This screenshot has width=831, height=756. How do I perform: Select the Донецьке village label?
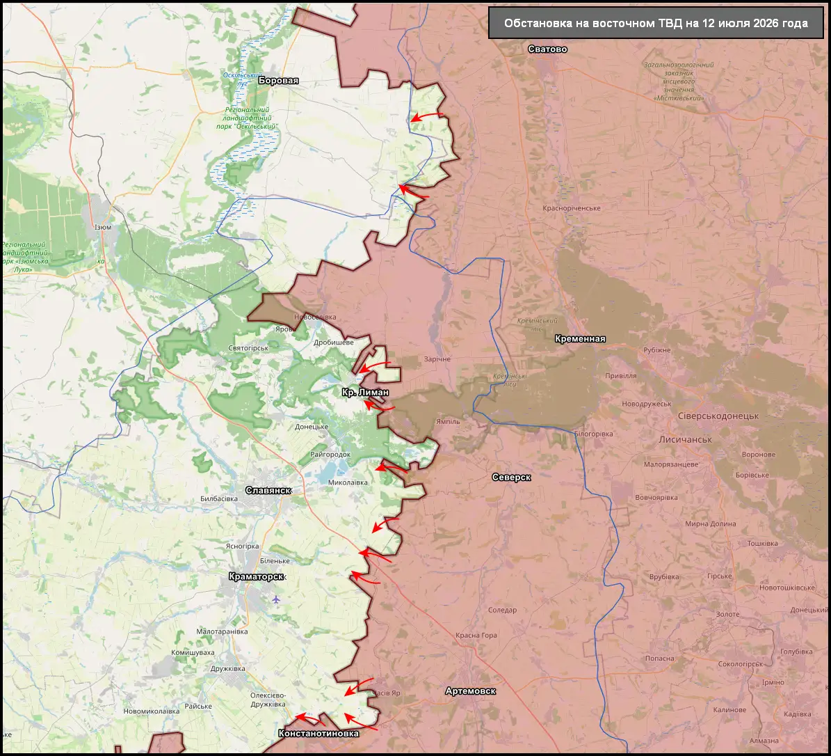(312, 427)
